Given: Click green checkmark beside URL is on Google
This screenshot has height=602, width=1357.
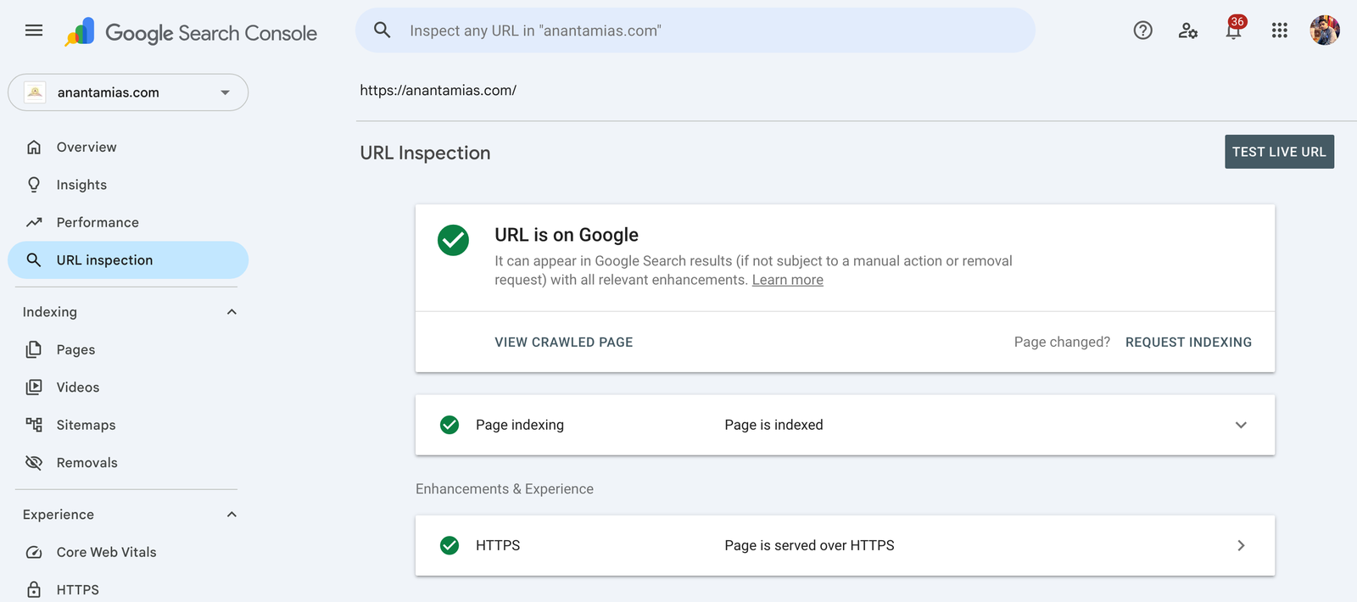Looking at the screenshot, I should (x=453, y=240).
